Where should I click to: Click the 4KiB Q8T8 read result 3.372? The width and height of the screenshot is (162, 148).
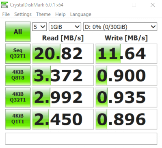[x=63, y=75]
